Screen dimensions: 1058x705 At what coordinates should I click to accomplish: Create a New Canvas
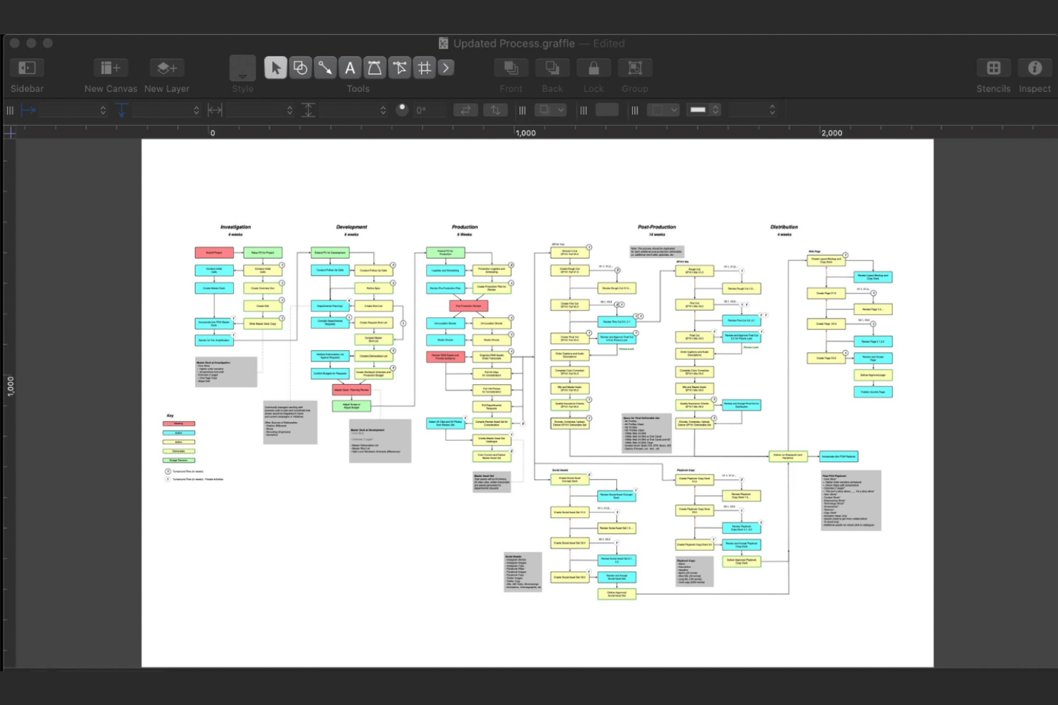(x=110, y=67)
